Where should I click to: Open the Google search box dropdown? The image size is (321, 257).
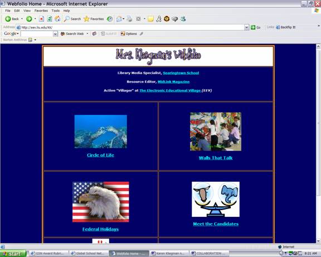click(55, 34)
